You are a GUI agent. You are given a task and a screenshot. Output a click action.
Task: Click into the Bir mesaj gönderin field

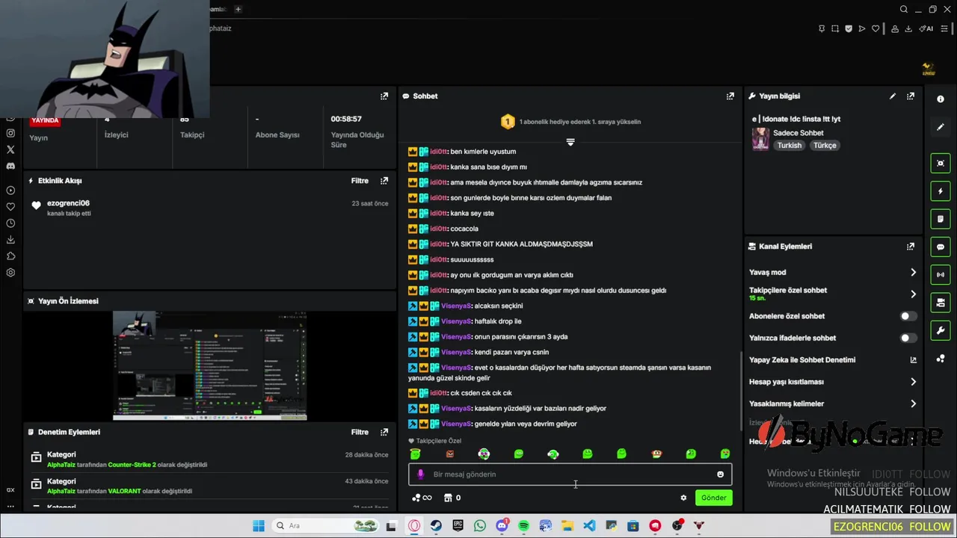point(570,474)
